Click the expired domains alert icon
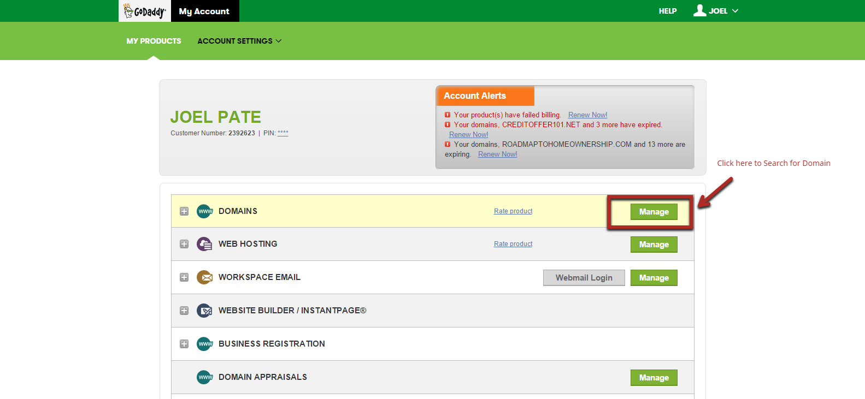Screen dimensions: 865x399 pos(448,124)
